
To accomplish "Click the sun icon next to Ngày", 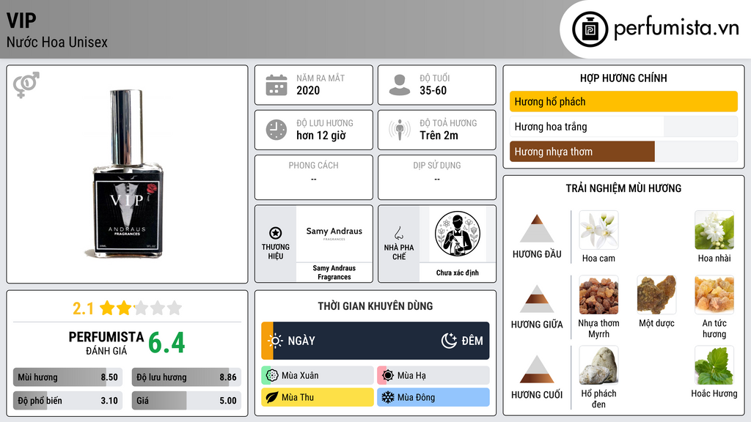I will (276, 341).
